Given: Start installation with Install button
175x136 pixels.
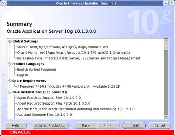Looking at the screenshot, I should (134, 126).
